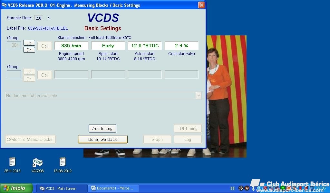Select the 25-4-2013 text file icon
Screen dimensions: 330x193
[12, 162]
